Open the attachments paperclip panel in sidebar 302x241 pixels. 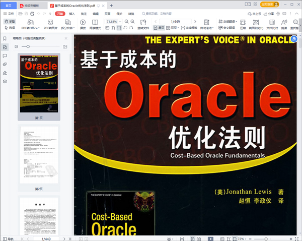coord(5,64)
